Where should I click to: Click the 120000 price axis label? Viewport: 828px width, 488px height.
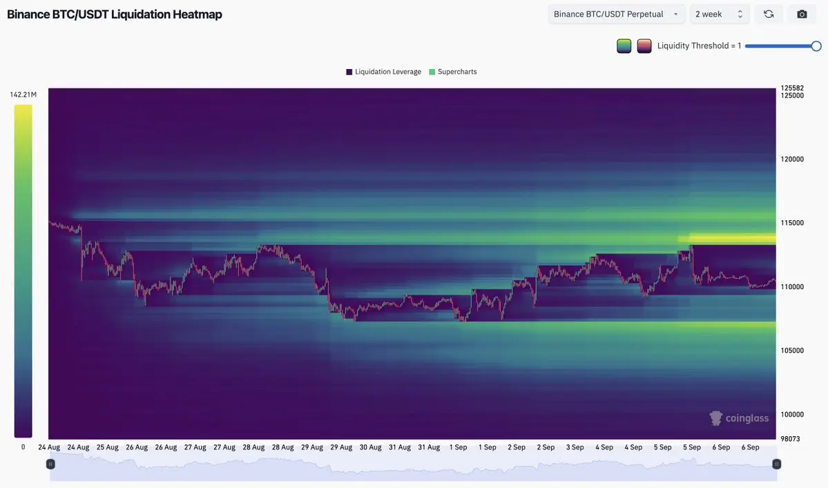click(792, 159)
